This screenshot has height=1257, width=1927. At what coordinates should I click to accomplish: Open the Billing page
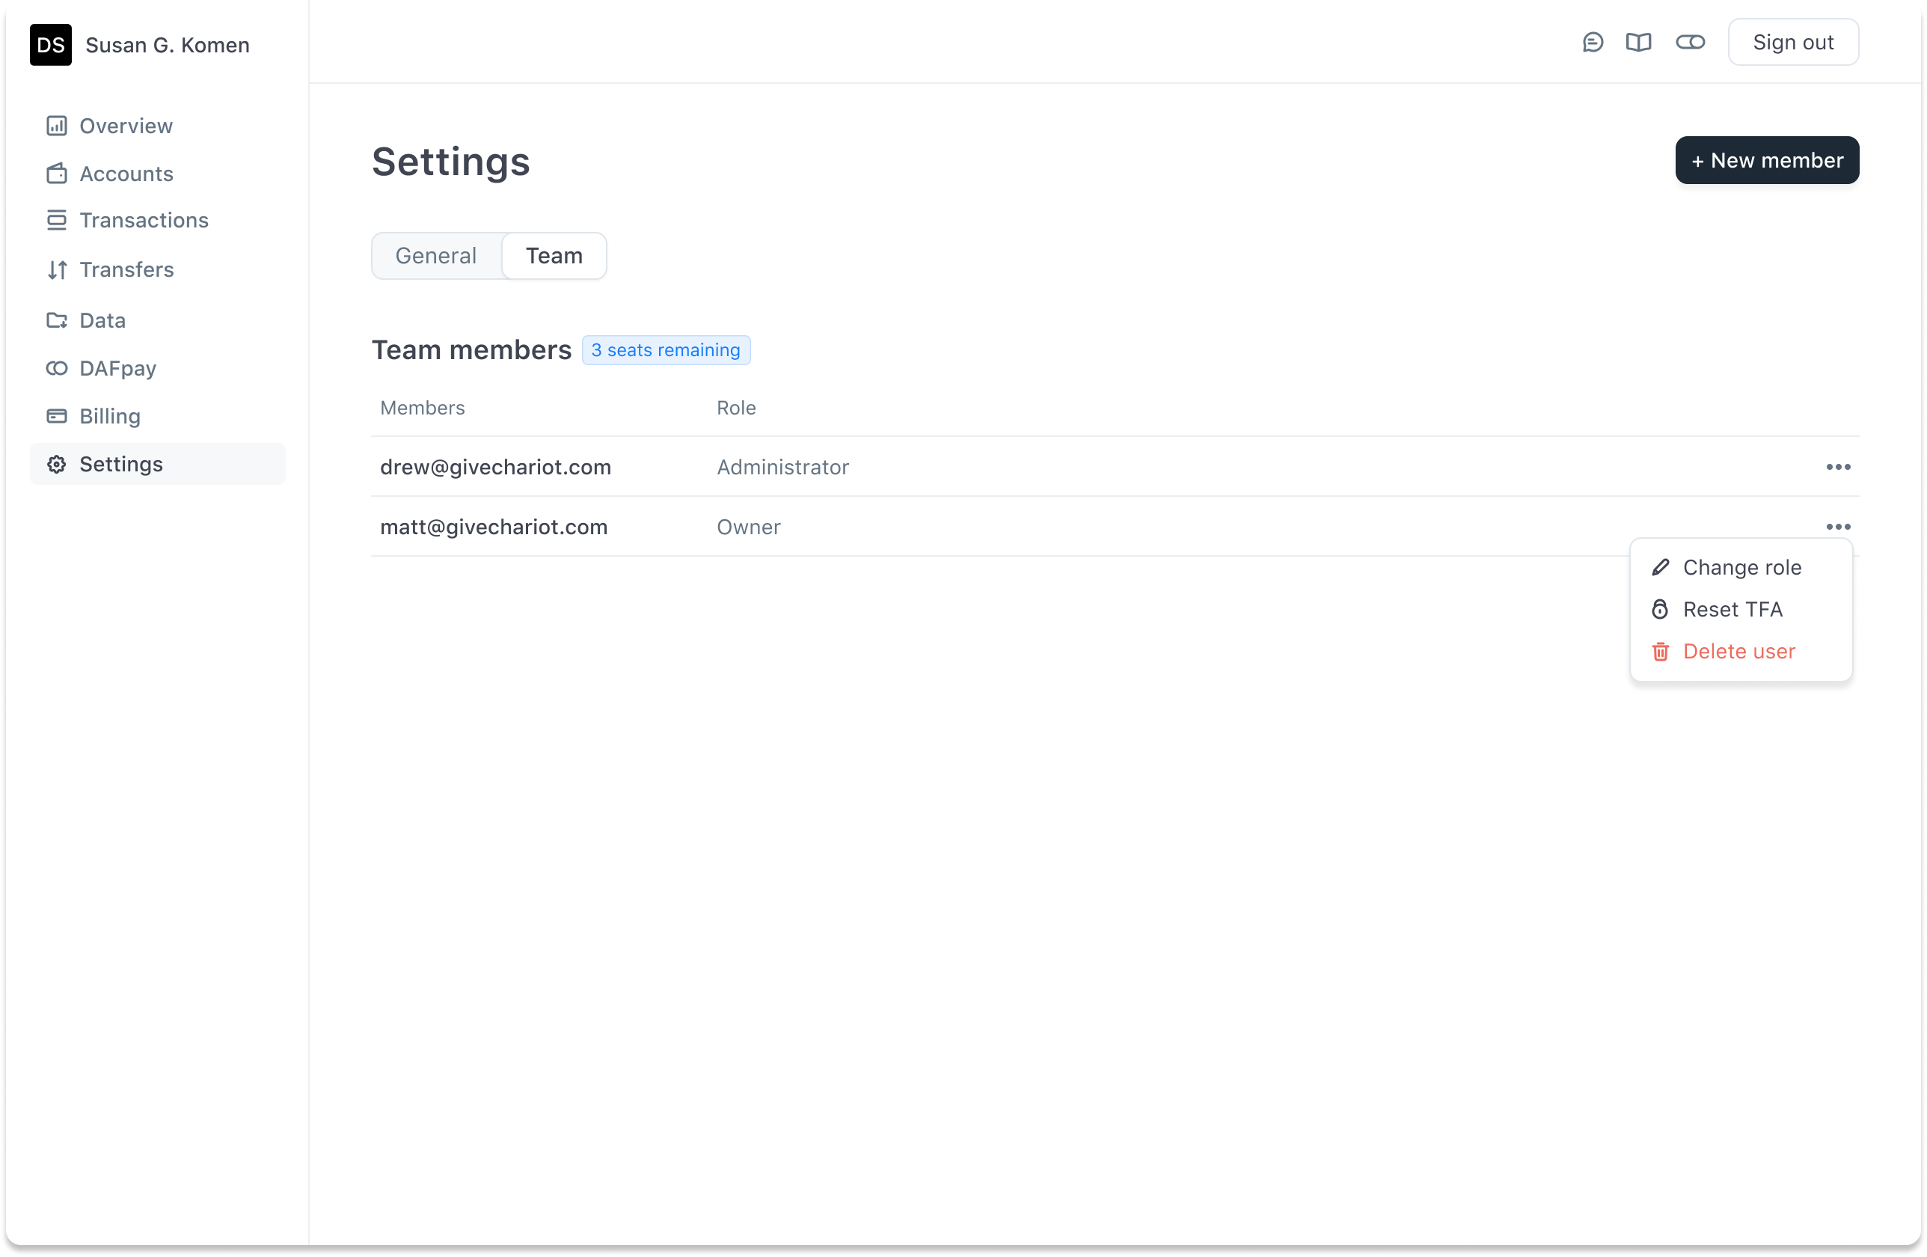pos(109,416)
